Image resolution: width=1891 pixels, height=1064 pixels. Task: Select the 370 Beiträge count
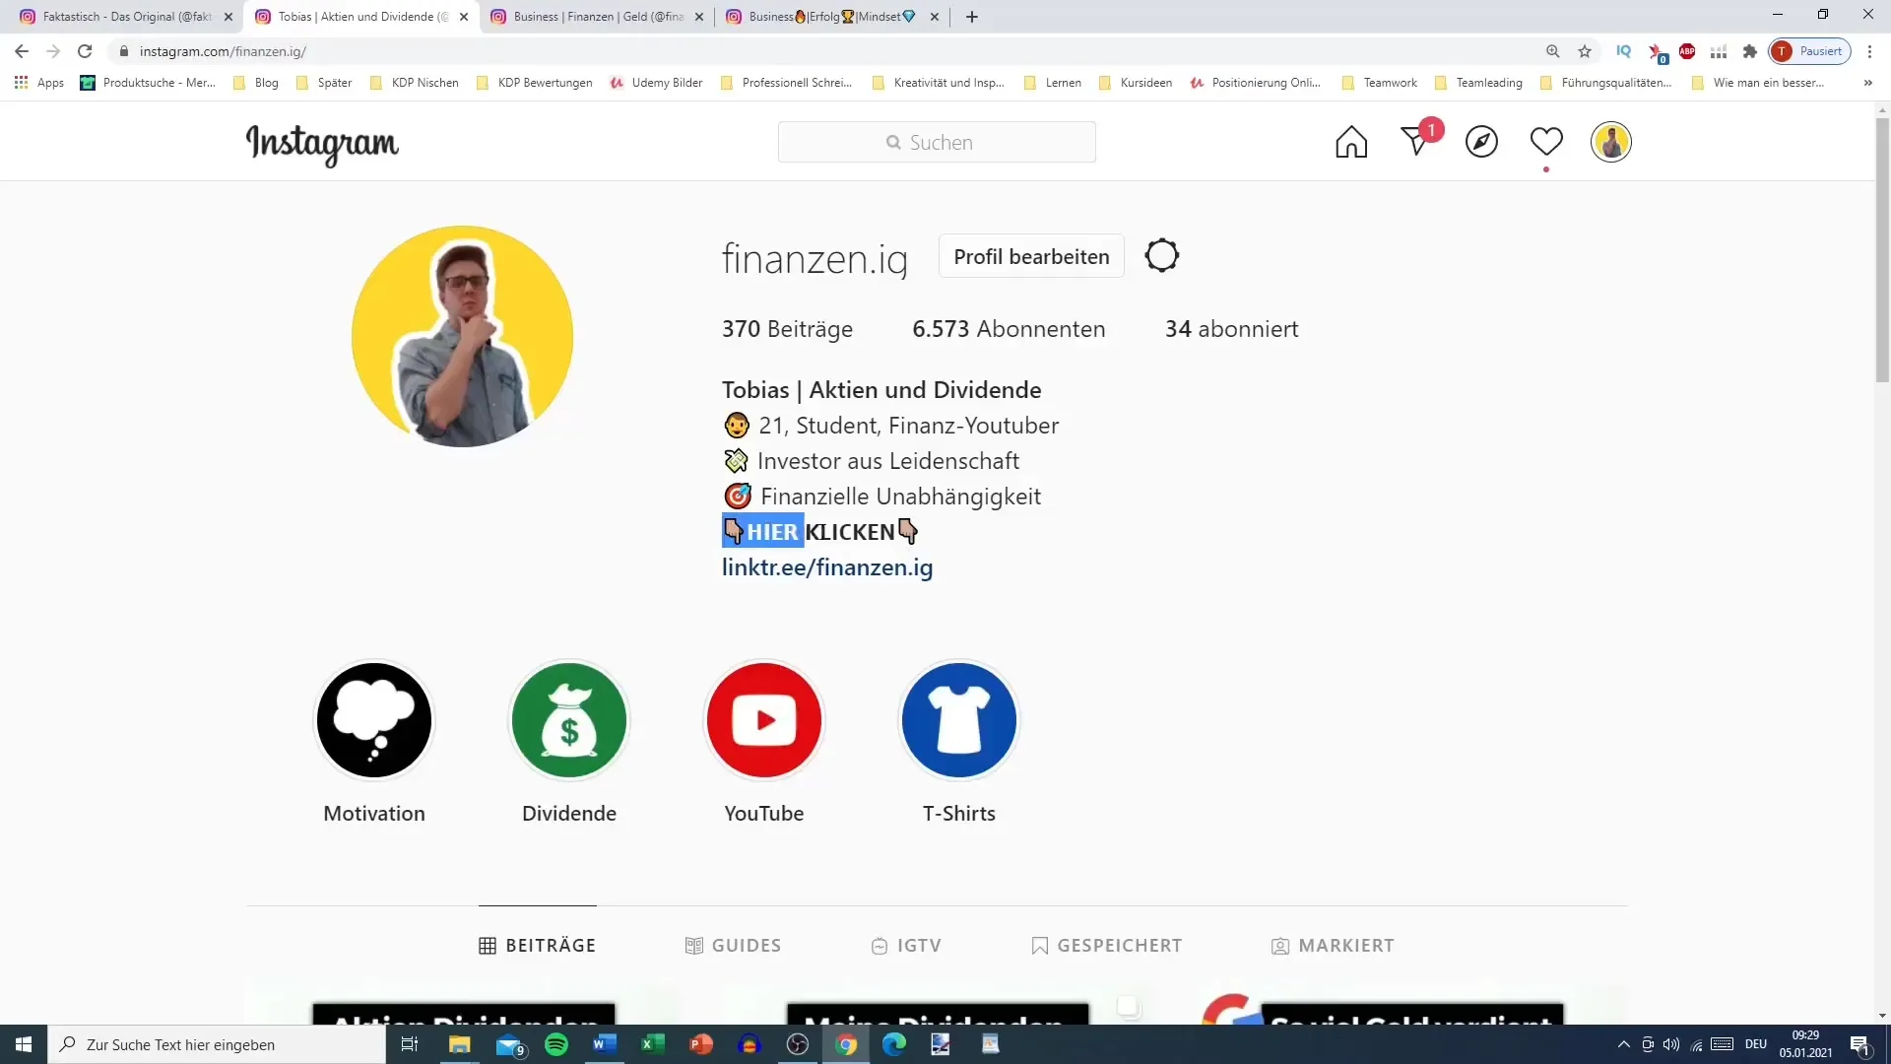tap(787, 329)
